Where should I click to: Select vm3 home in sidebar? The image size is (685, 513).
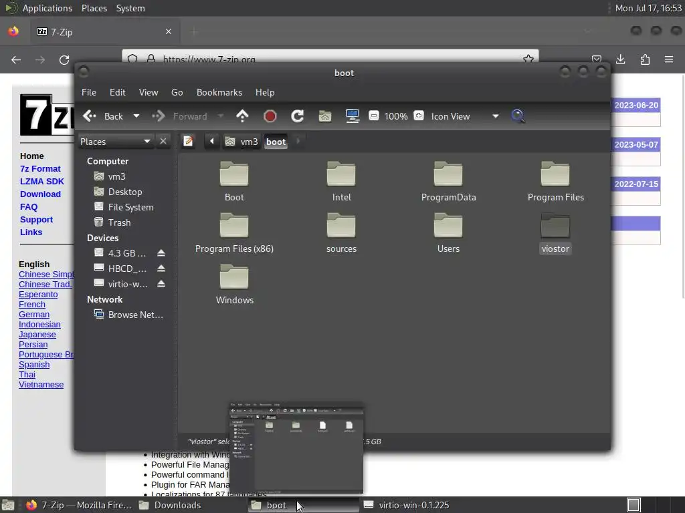tap(116, 176)
